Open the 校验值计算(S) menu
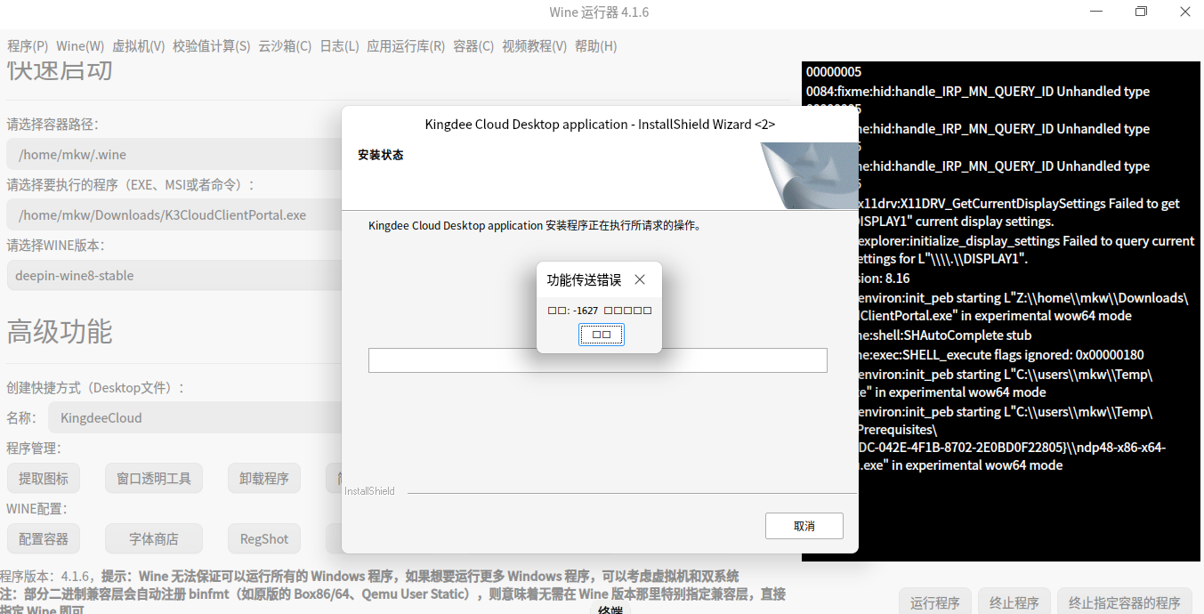 point(212,46)
